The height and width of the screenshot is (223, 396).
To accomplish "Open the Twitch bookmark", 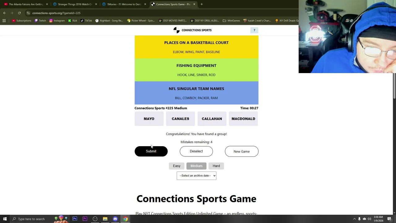I will point(40,21).
